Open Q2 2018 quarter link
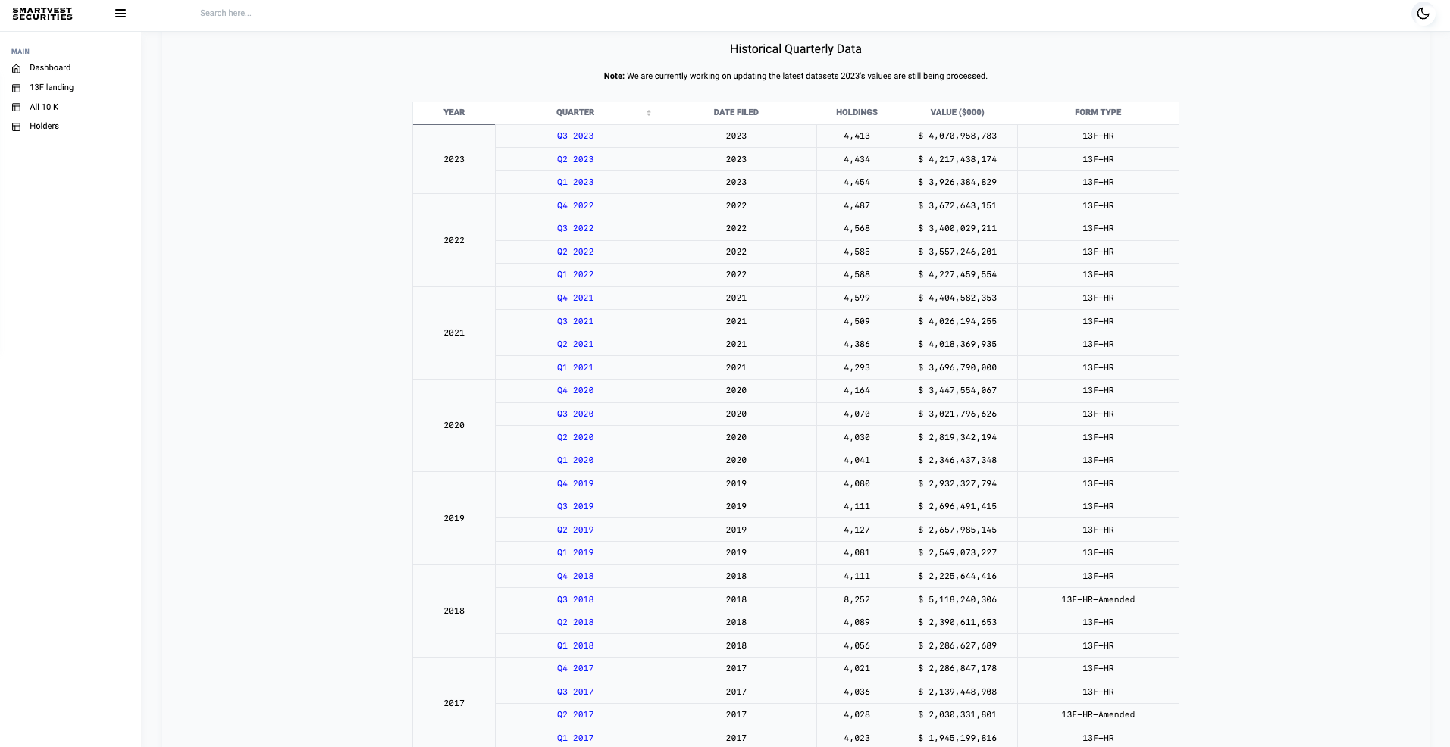Viewport: 1450px width, 747px height. point(575,623)
